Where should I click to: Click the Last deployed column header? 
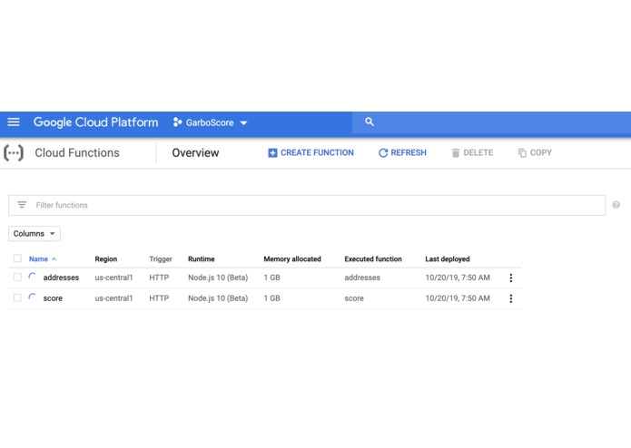[448, 259]
